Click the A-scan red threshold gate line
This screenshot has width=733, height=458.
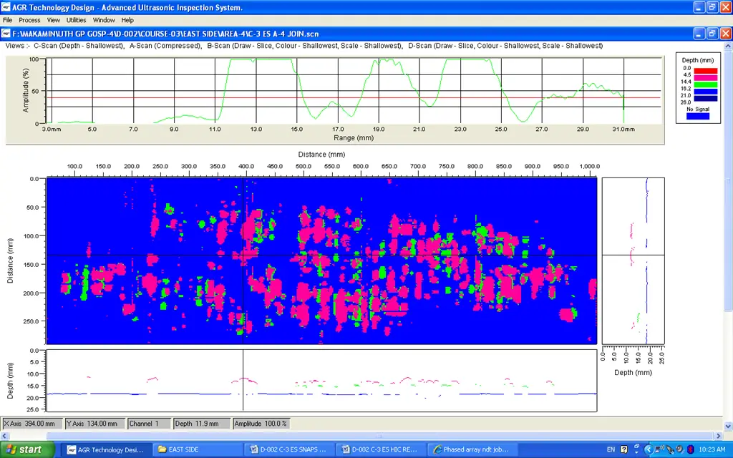click(x=355, y=97)
